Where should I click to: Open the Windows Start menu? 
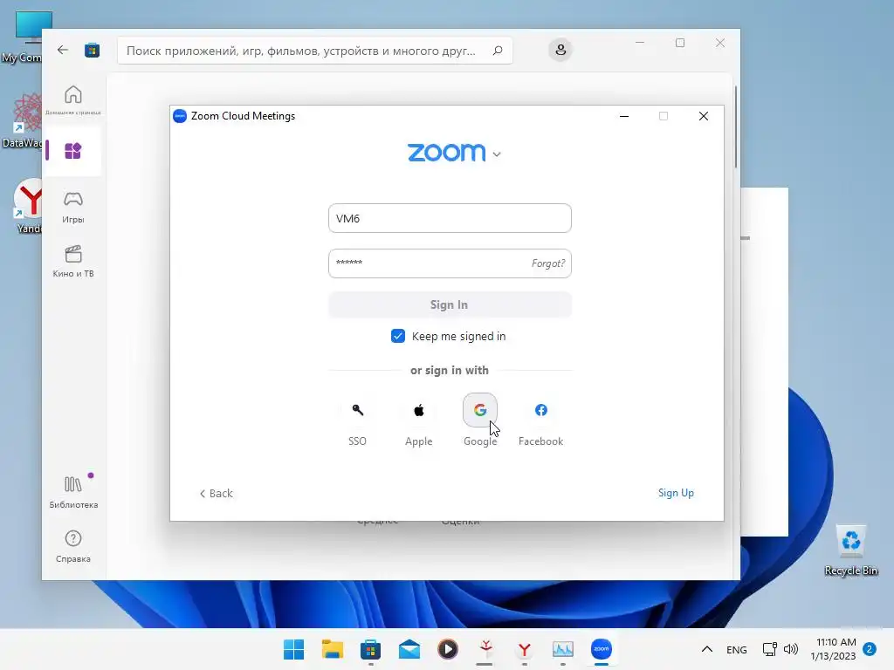click(293, 649)
